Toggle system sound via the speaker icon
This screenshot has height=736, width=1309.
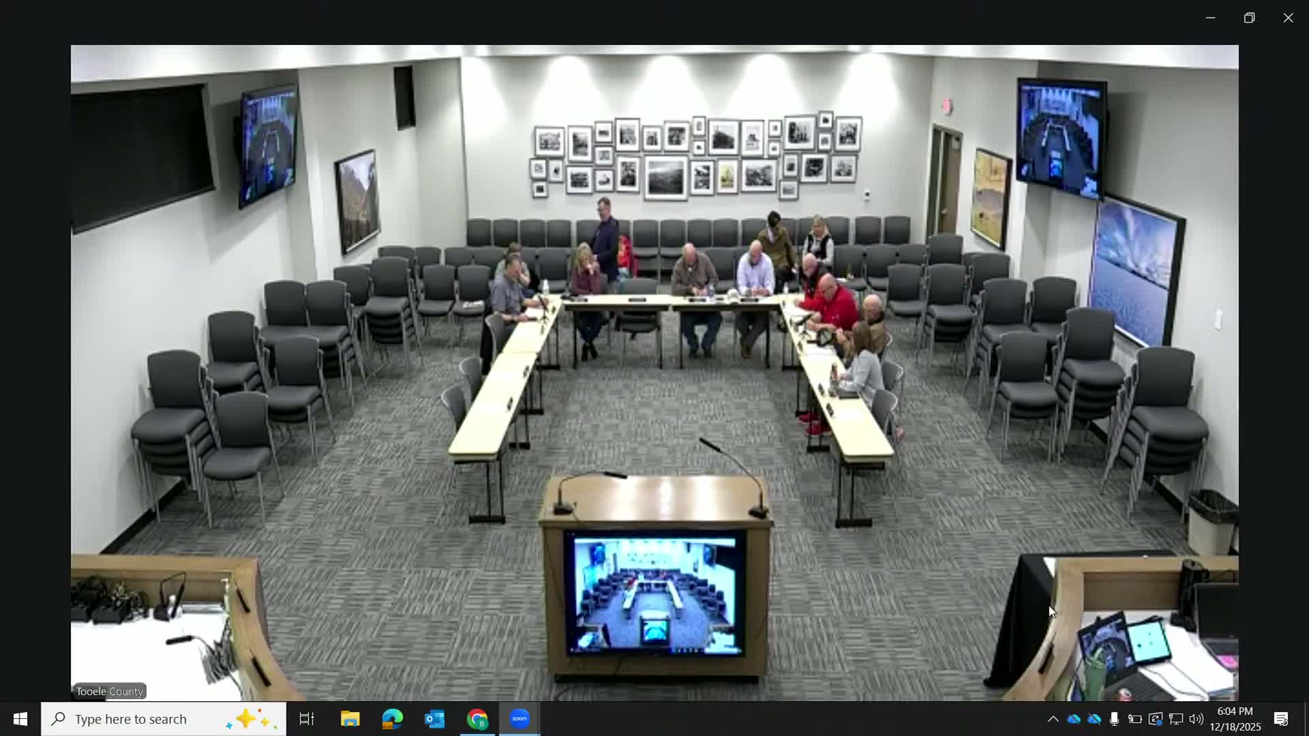tap(1196, 718)
